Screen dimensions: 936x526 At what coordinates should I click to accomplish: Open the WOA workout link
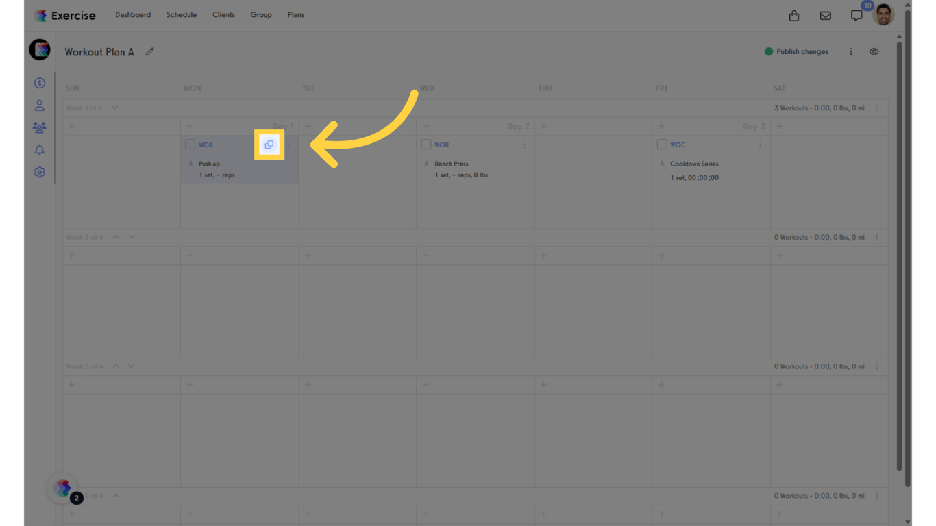point(206,145)
